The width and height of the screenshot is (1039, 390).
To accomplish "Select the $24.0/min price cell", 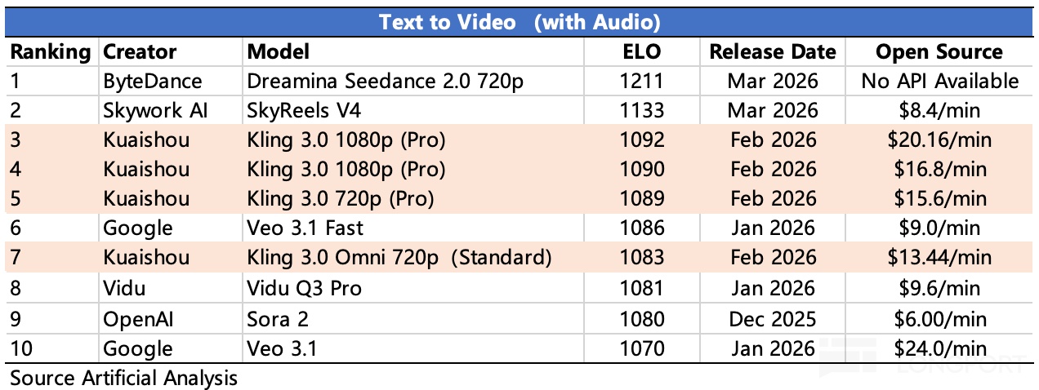I will click(x=939, y=348).
